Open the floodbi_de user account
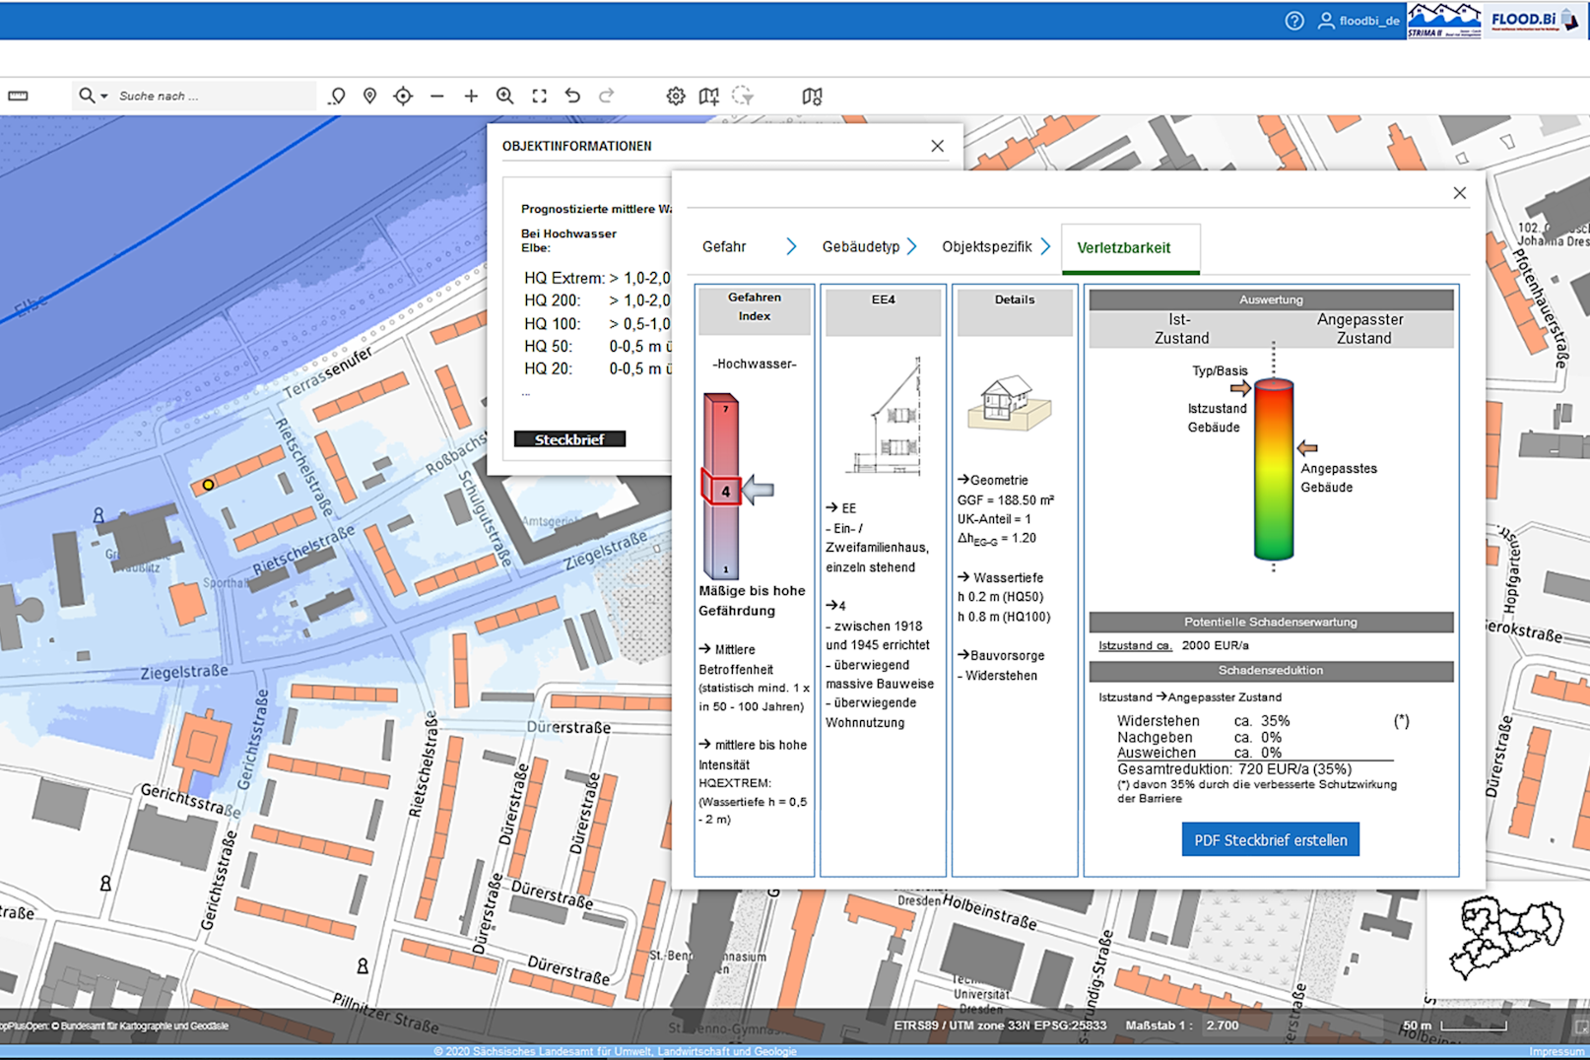The image size is (1590, 1060). (x=1359, y=21)
